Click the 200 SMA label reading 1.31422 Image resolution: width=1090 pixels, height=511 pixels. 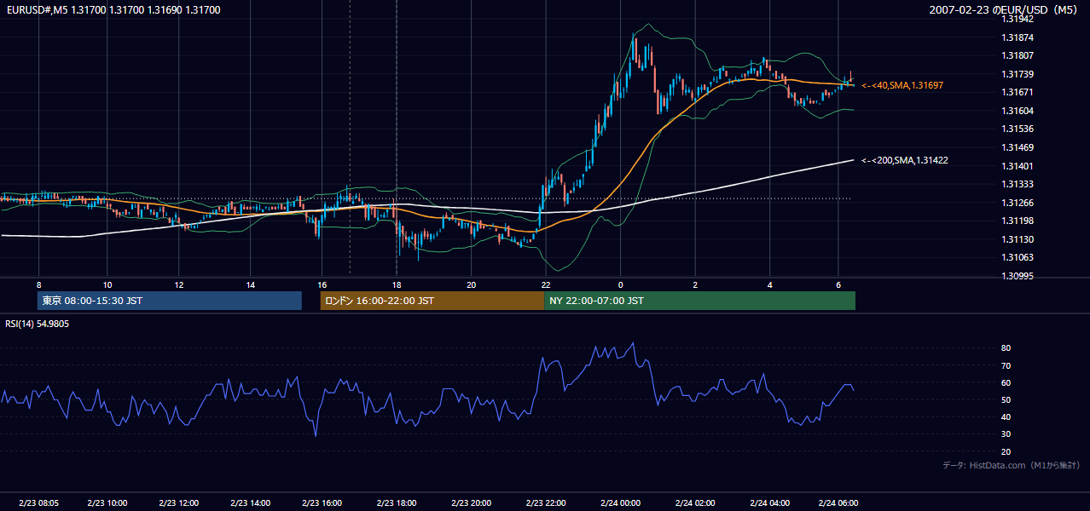pos(905,160)
